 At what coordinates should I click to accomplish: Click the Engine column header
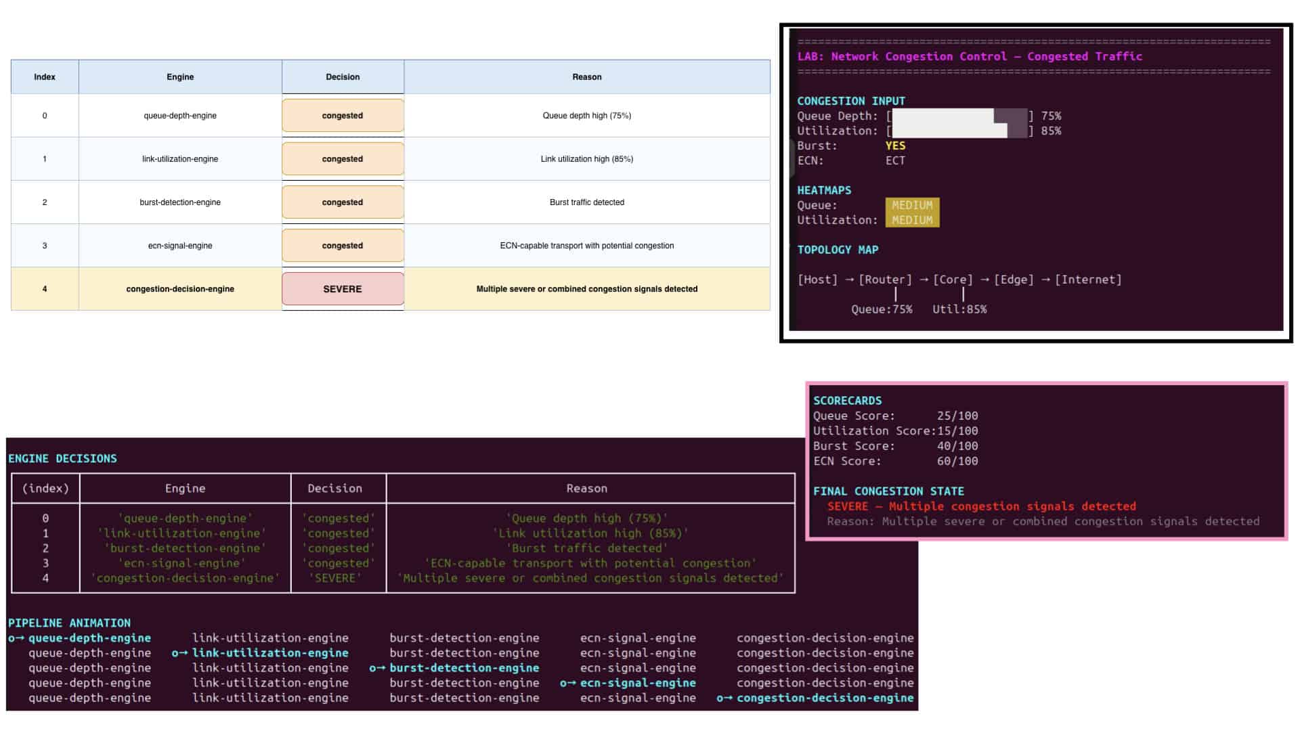point(180,76)
